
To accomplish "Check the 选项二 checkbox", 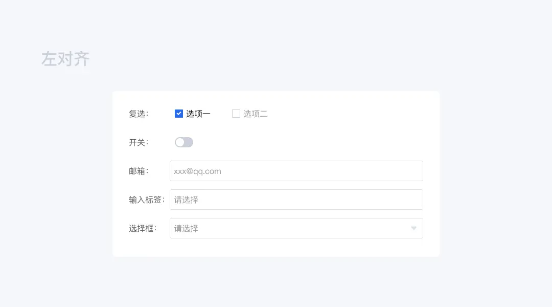I will coord(236,114).
